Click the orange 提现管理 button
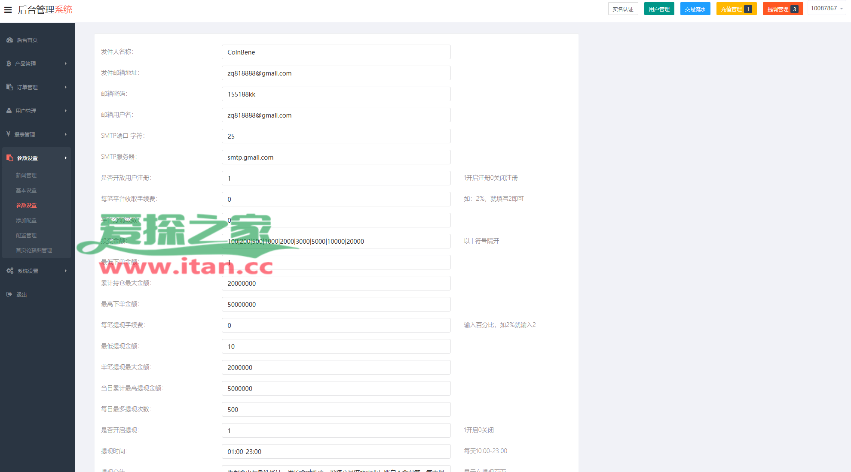The height and width of the screenshot is (472, 851). click(782, 9)
